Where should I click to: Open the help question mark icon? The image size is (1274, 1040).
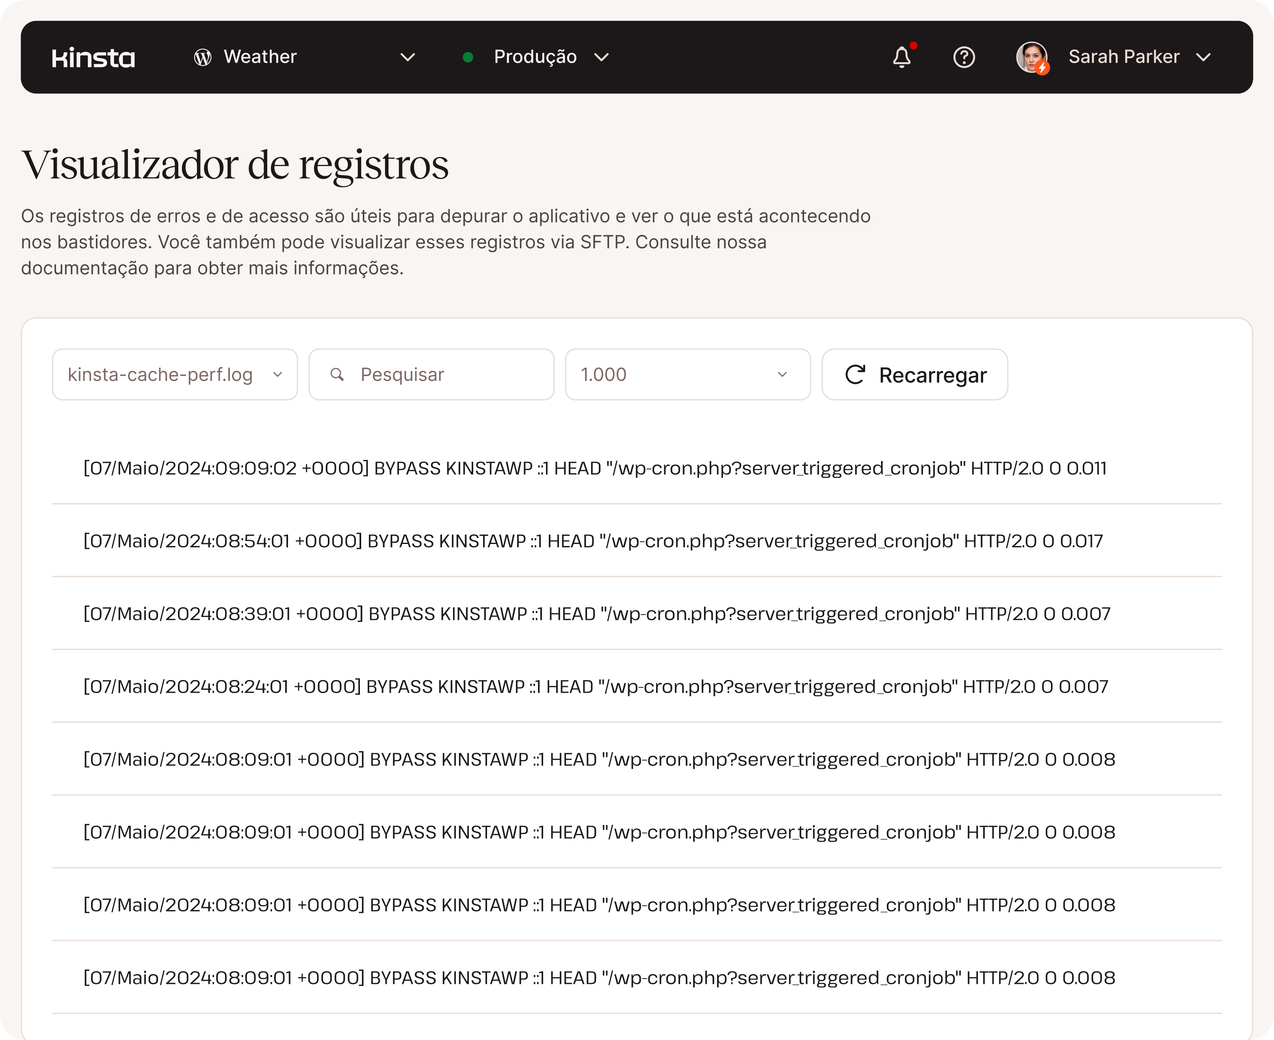tap(964, 58)
